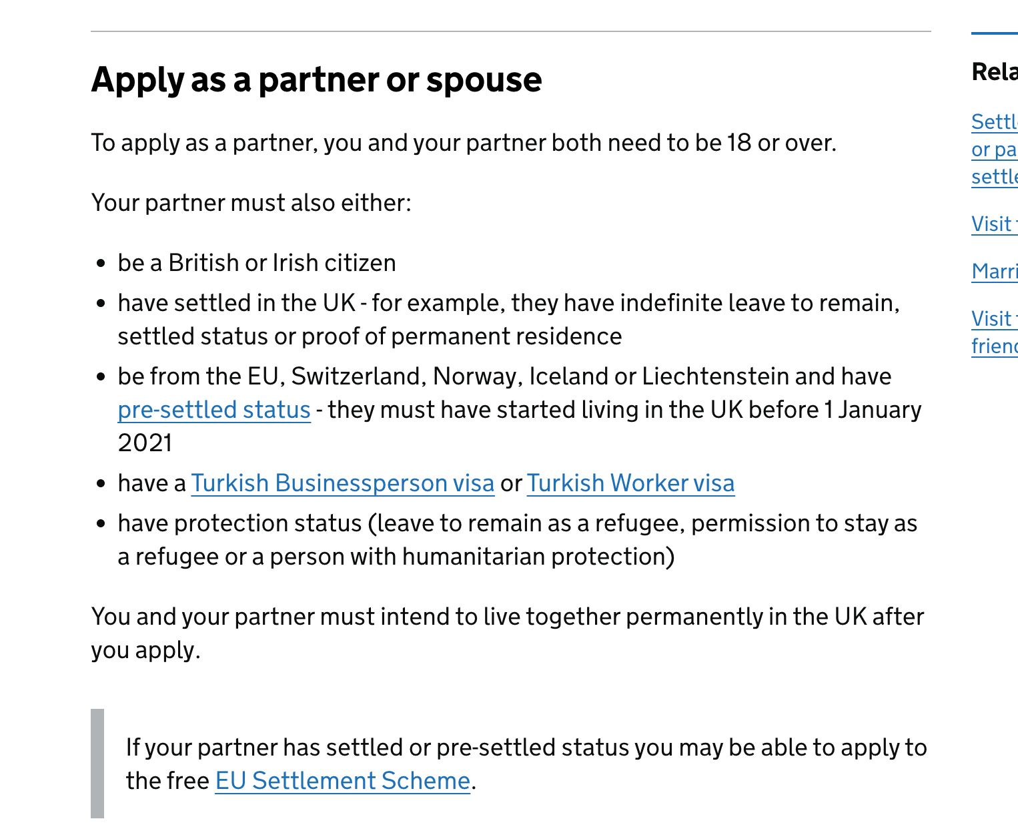Open the sidebar link ending in "frien"

click(994, 346)
